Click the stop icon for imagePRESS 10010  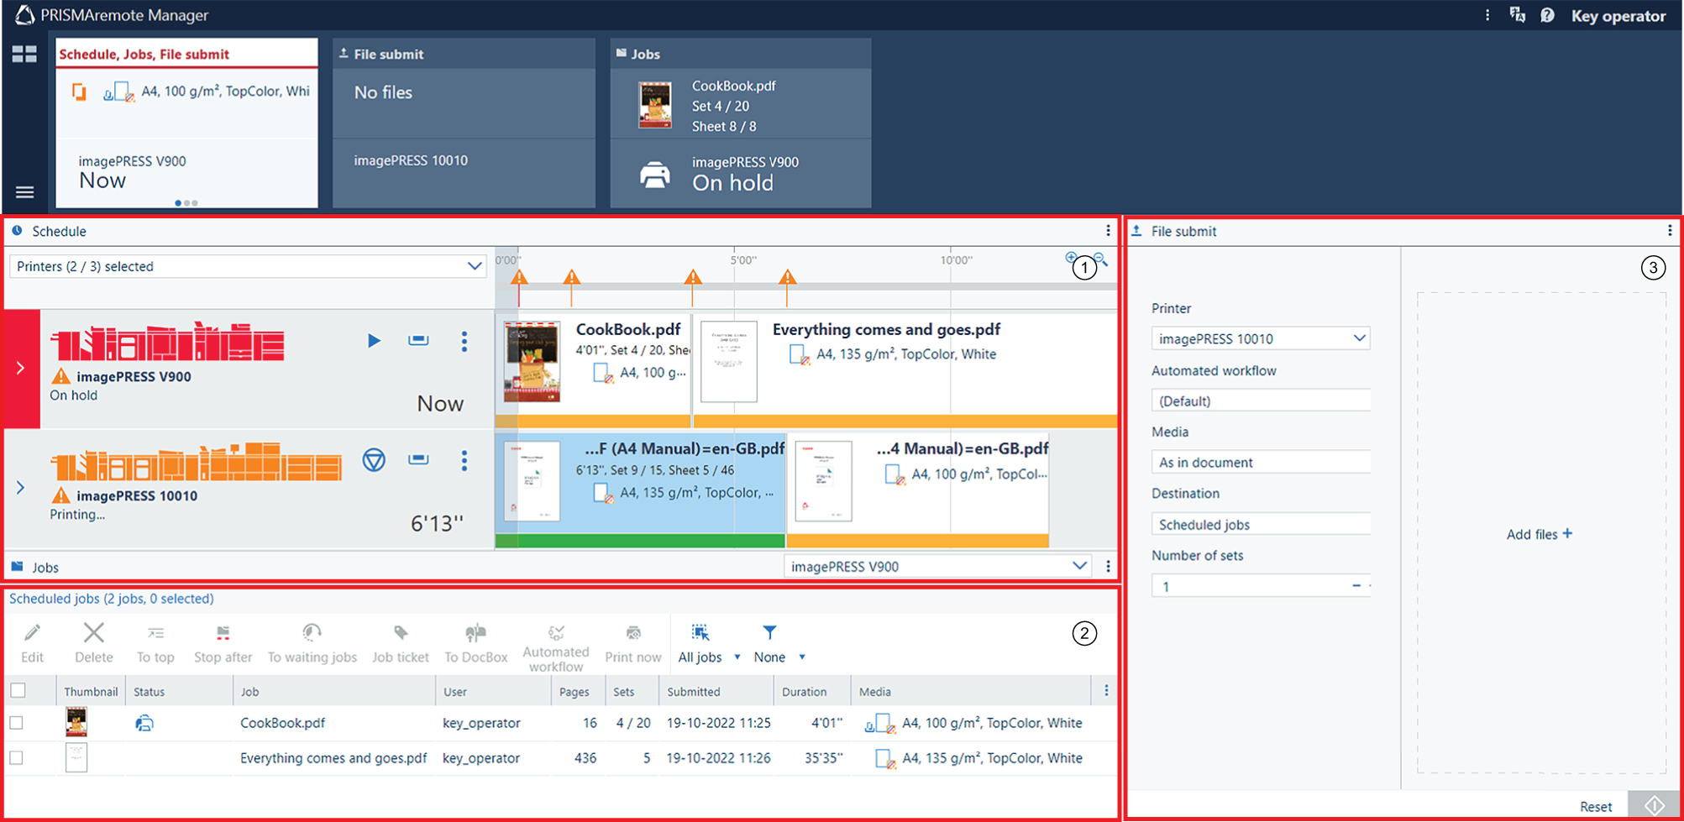(374, 460)
